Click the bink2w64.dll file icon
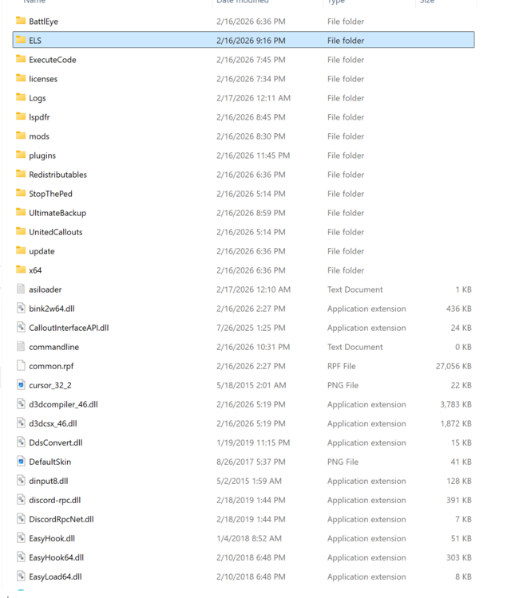519x598 pixels. 21,308
